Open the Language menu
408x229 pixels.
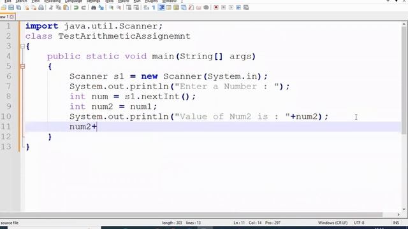click(x=73, y=1)
